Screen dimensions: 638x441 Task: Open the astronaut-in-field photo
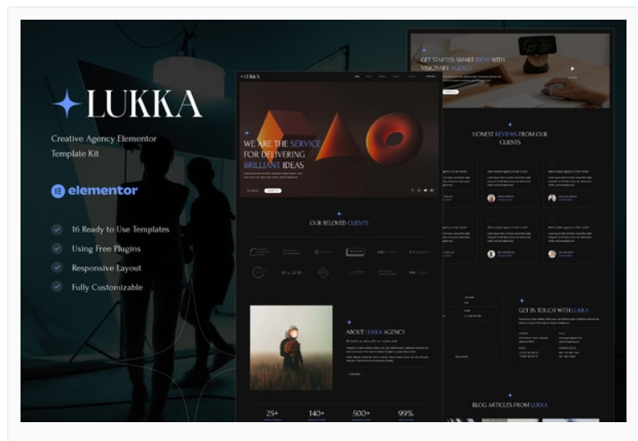(x=291, y=348)
